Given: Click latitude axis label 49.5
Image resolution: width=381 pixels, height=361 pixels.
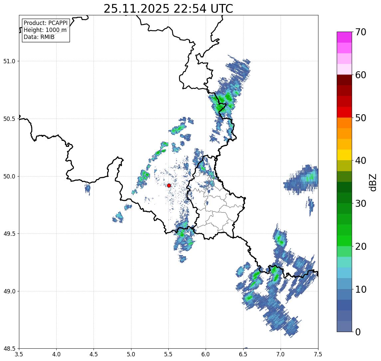Looking at the screenshot, I should (x=9, y=234).
